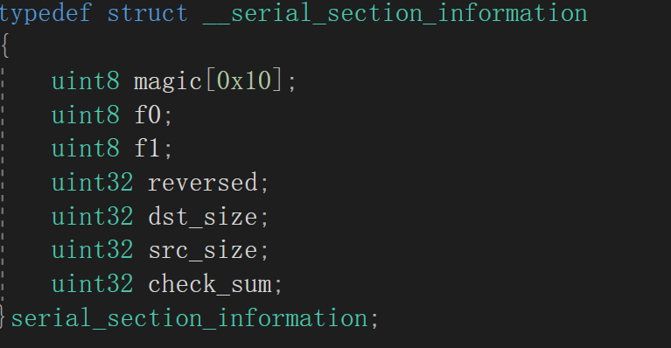
Task: Click the uint32 type before check_sum
Action: [x=93, y=284]
